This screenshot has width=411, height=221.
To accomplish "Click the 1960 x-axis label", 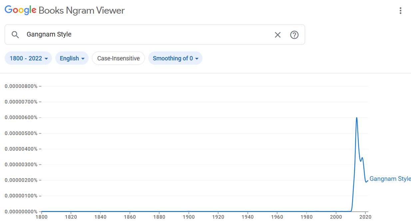I will 277,217.
